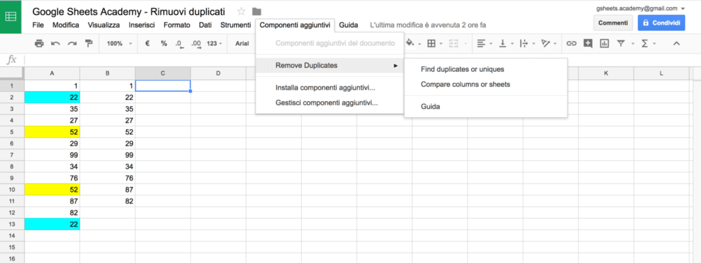The width and height of the screenshot is (701, 263).
Task: Open the 123 number formats dropdown
Action: click(214, 43)
